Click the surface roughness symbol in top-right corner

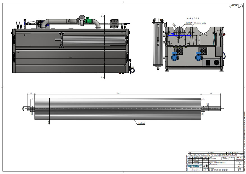[x=236, y=6]
